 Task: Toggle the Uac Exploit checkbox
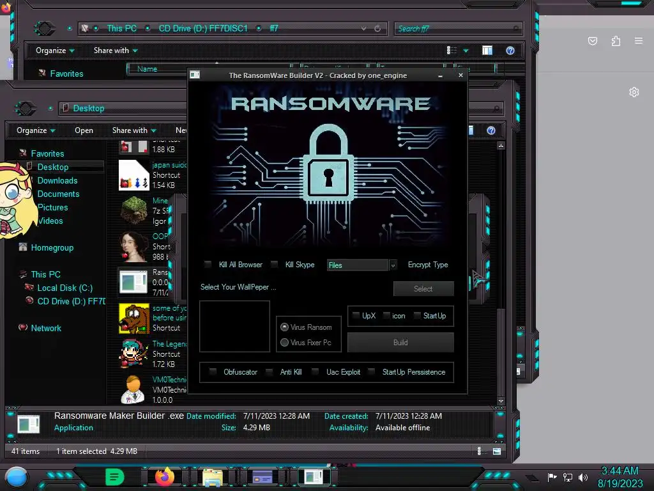pos(316,371)
